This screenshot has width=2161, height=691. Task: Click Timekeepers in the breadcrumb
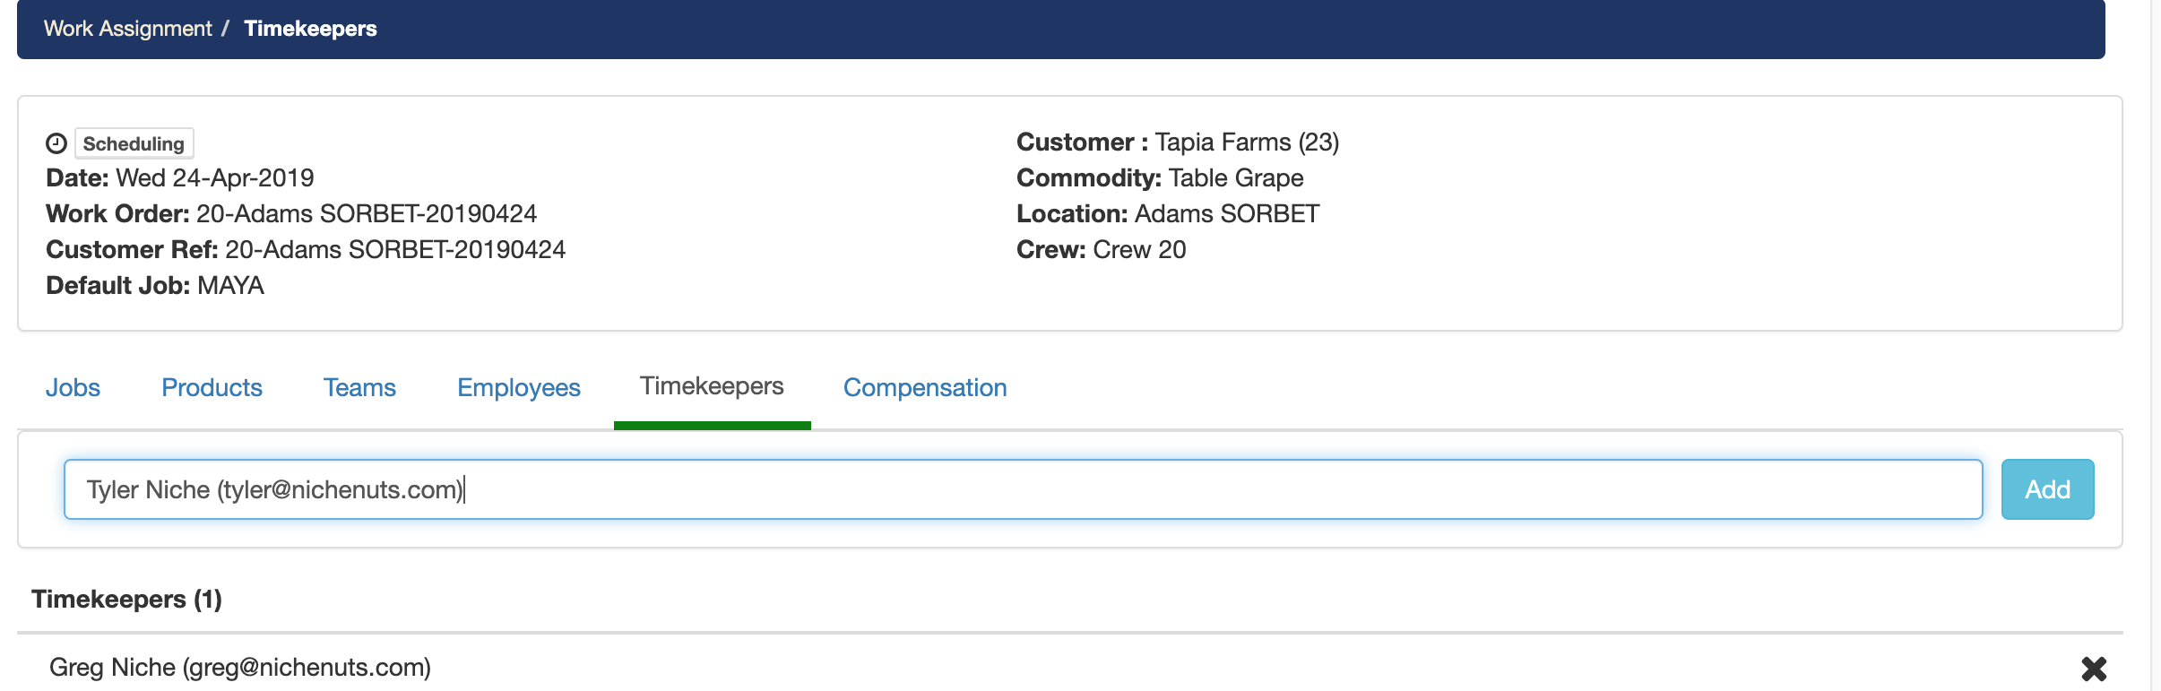coord(310,29)
